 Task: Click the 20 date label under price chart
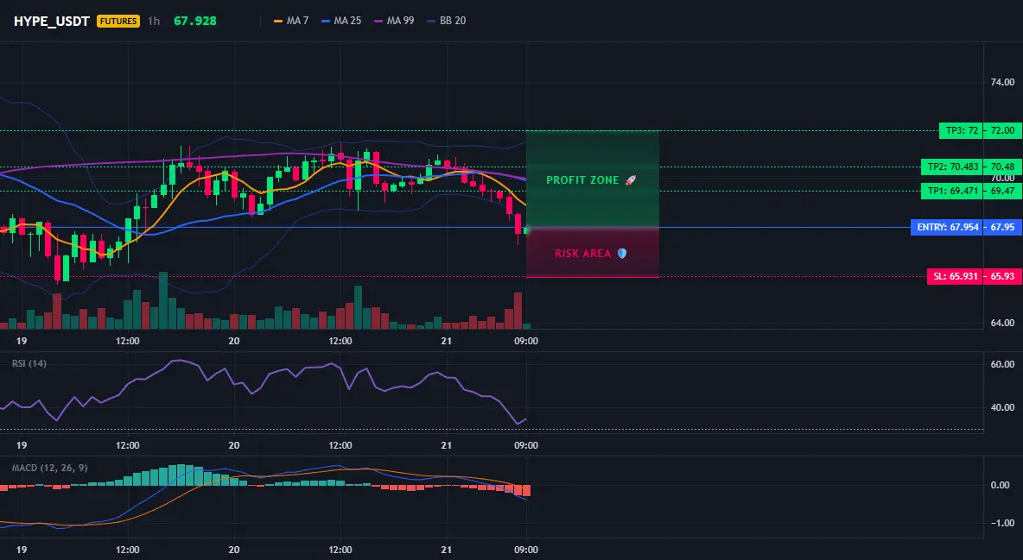click(x=233, y=341)
